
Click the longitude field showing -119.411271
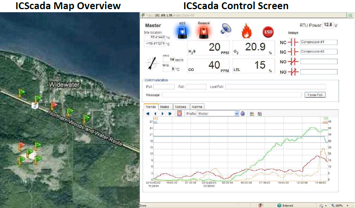(155, 44)
